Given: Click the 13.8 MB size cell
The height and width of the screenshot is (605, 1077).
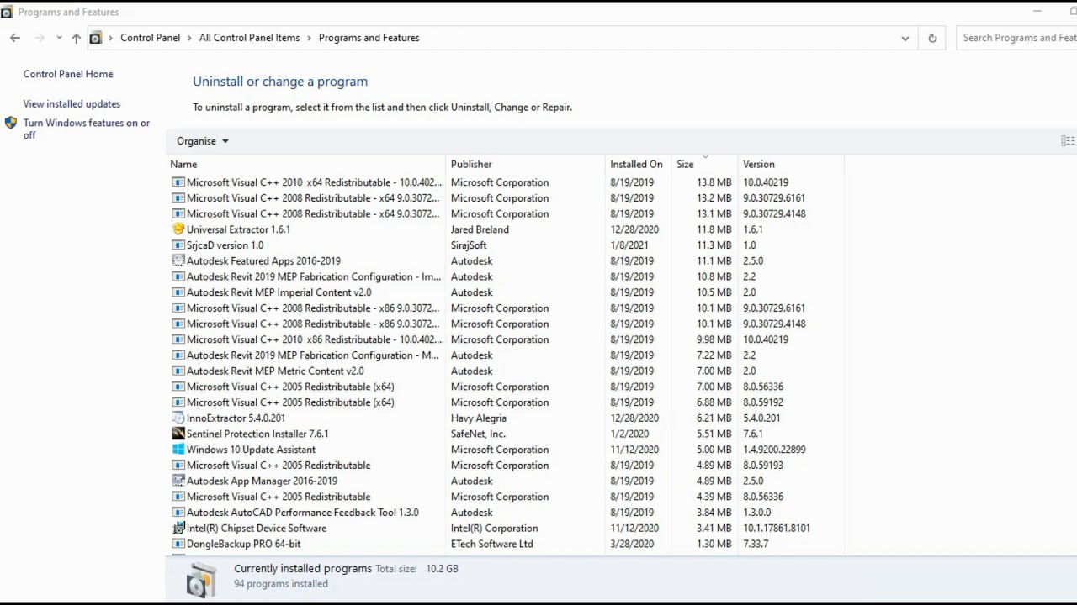Looking at the screenshot, I should [x=714, y=182].
